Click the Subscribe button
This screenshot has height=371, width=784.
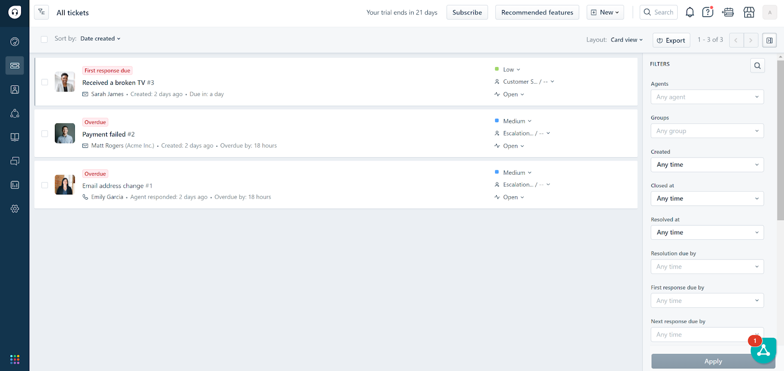pyautogui.click(x=467, y=12)
